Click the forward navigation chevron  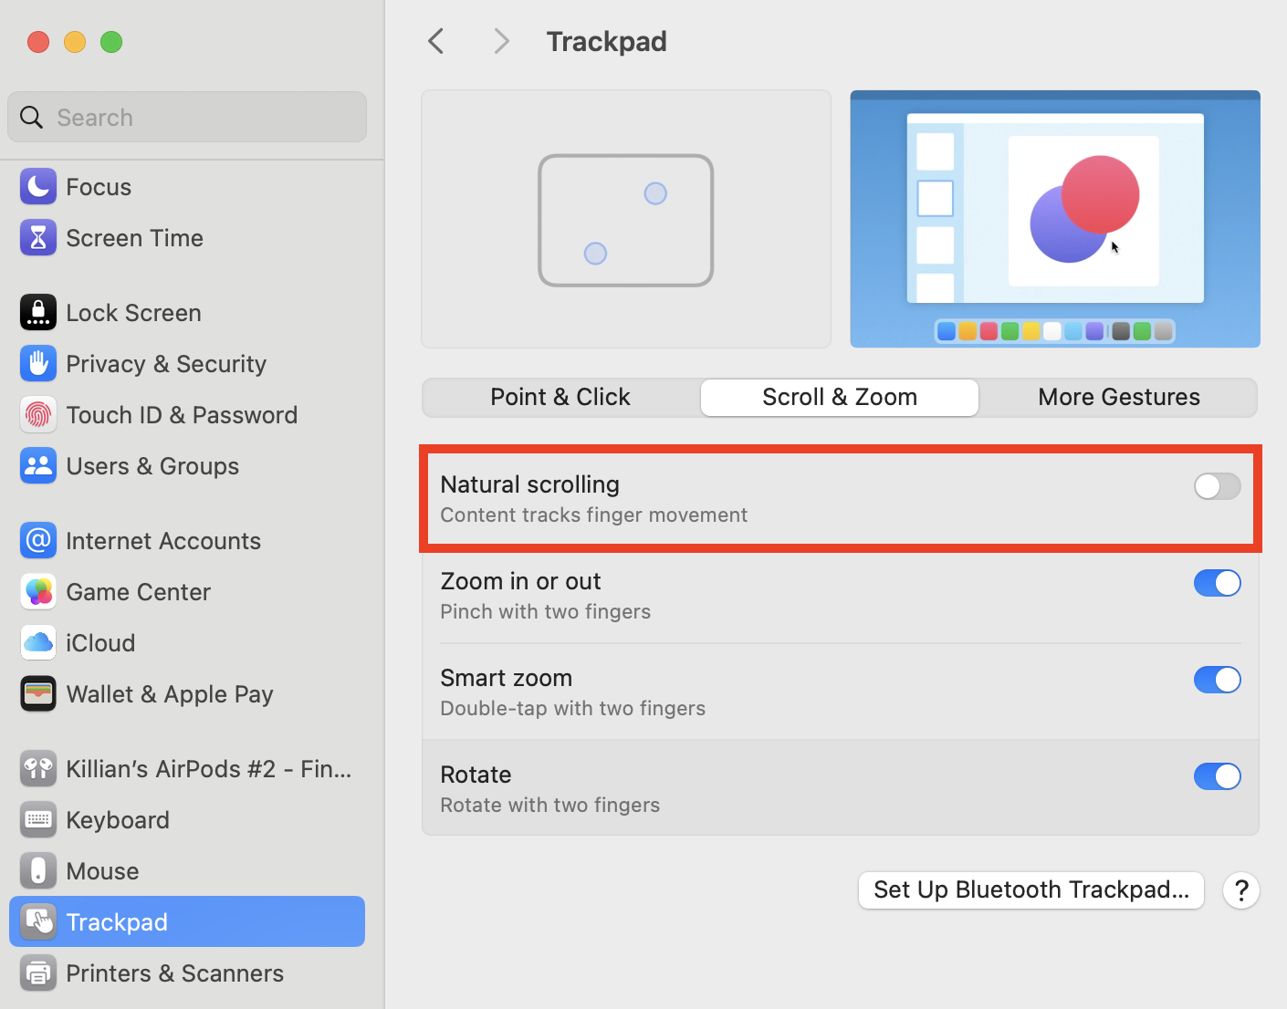(x=501, y=41)
